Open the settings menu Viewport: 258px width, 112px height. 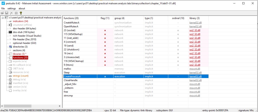click(12, 9)
